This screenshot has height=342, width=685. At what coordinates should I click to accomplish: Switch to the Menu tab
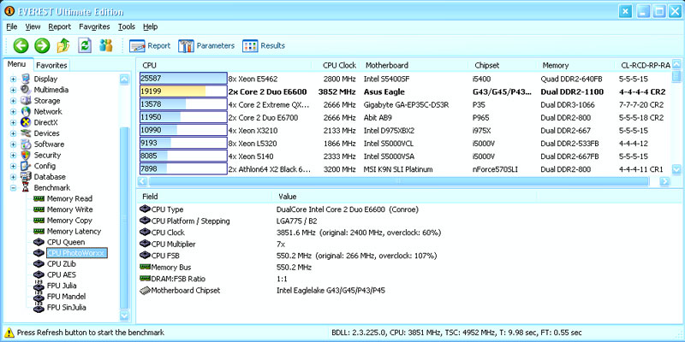point(18,65)
